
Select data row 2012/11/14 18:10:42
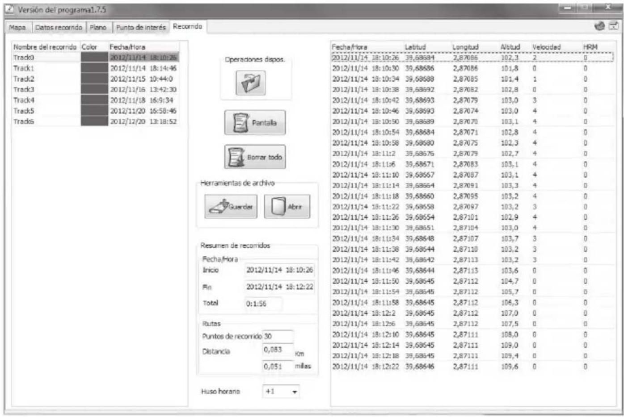[x=472, y=100]
